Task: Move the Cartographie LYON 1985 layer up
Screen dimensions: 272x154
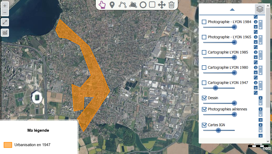Action: (x=260, y=51)
